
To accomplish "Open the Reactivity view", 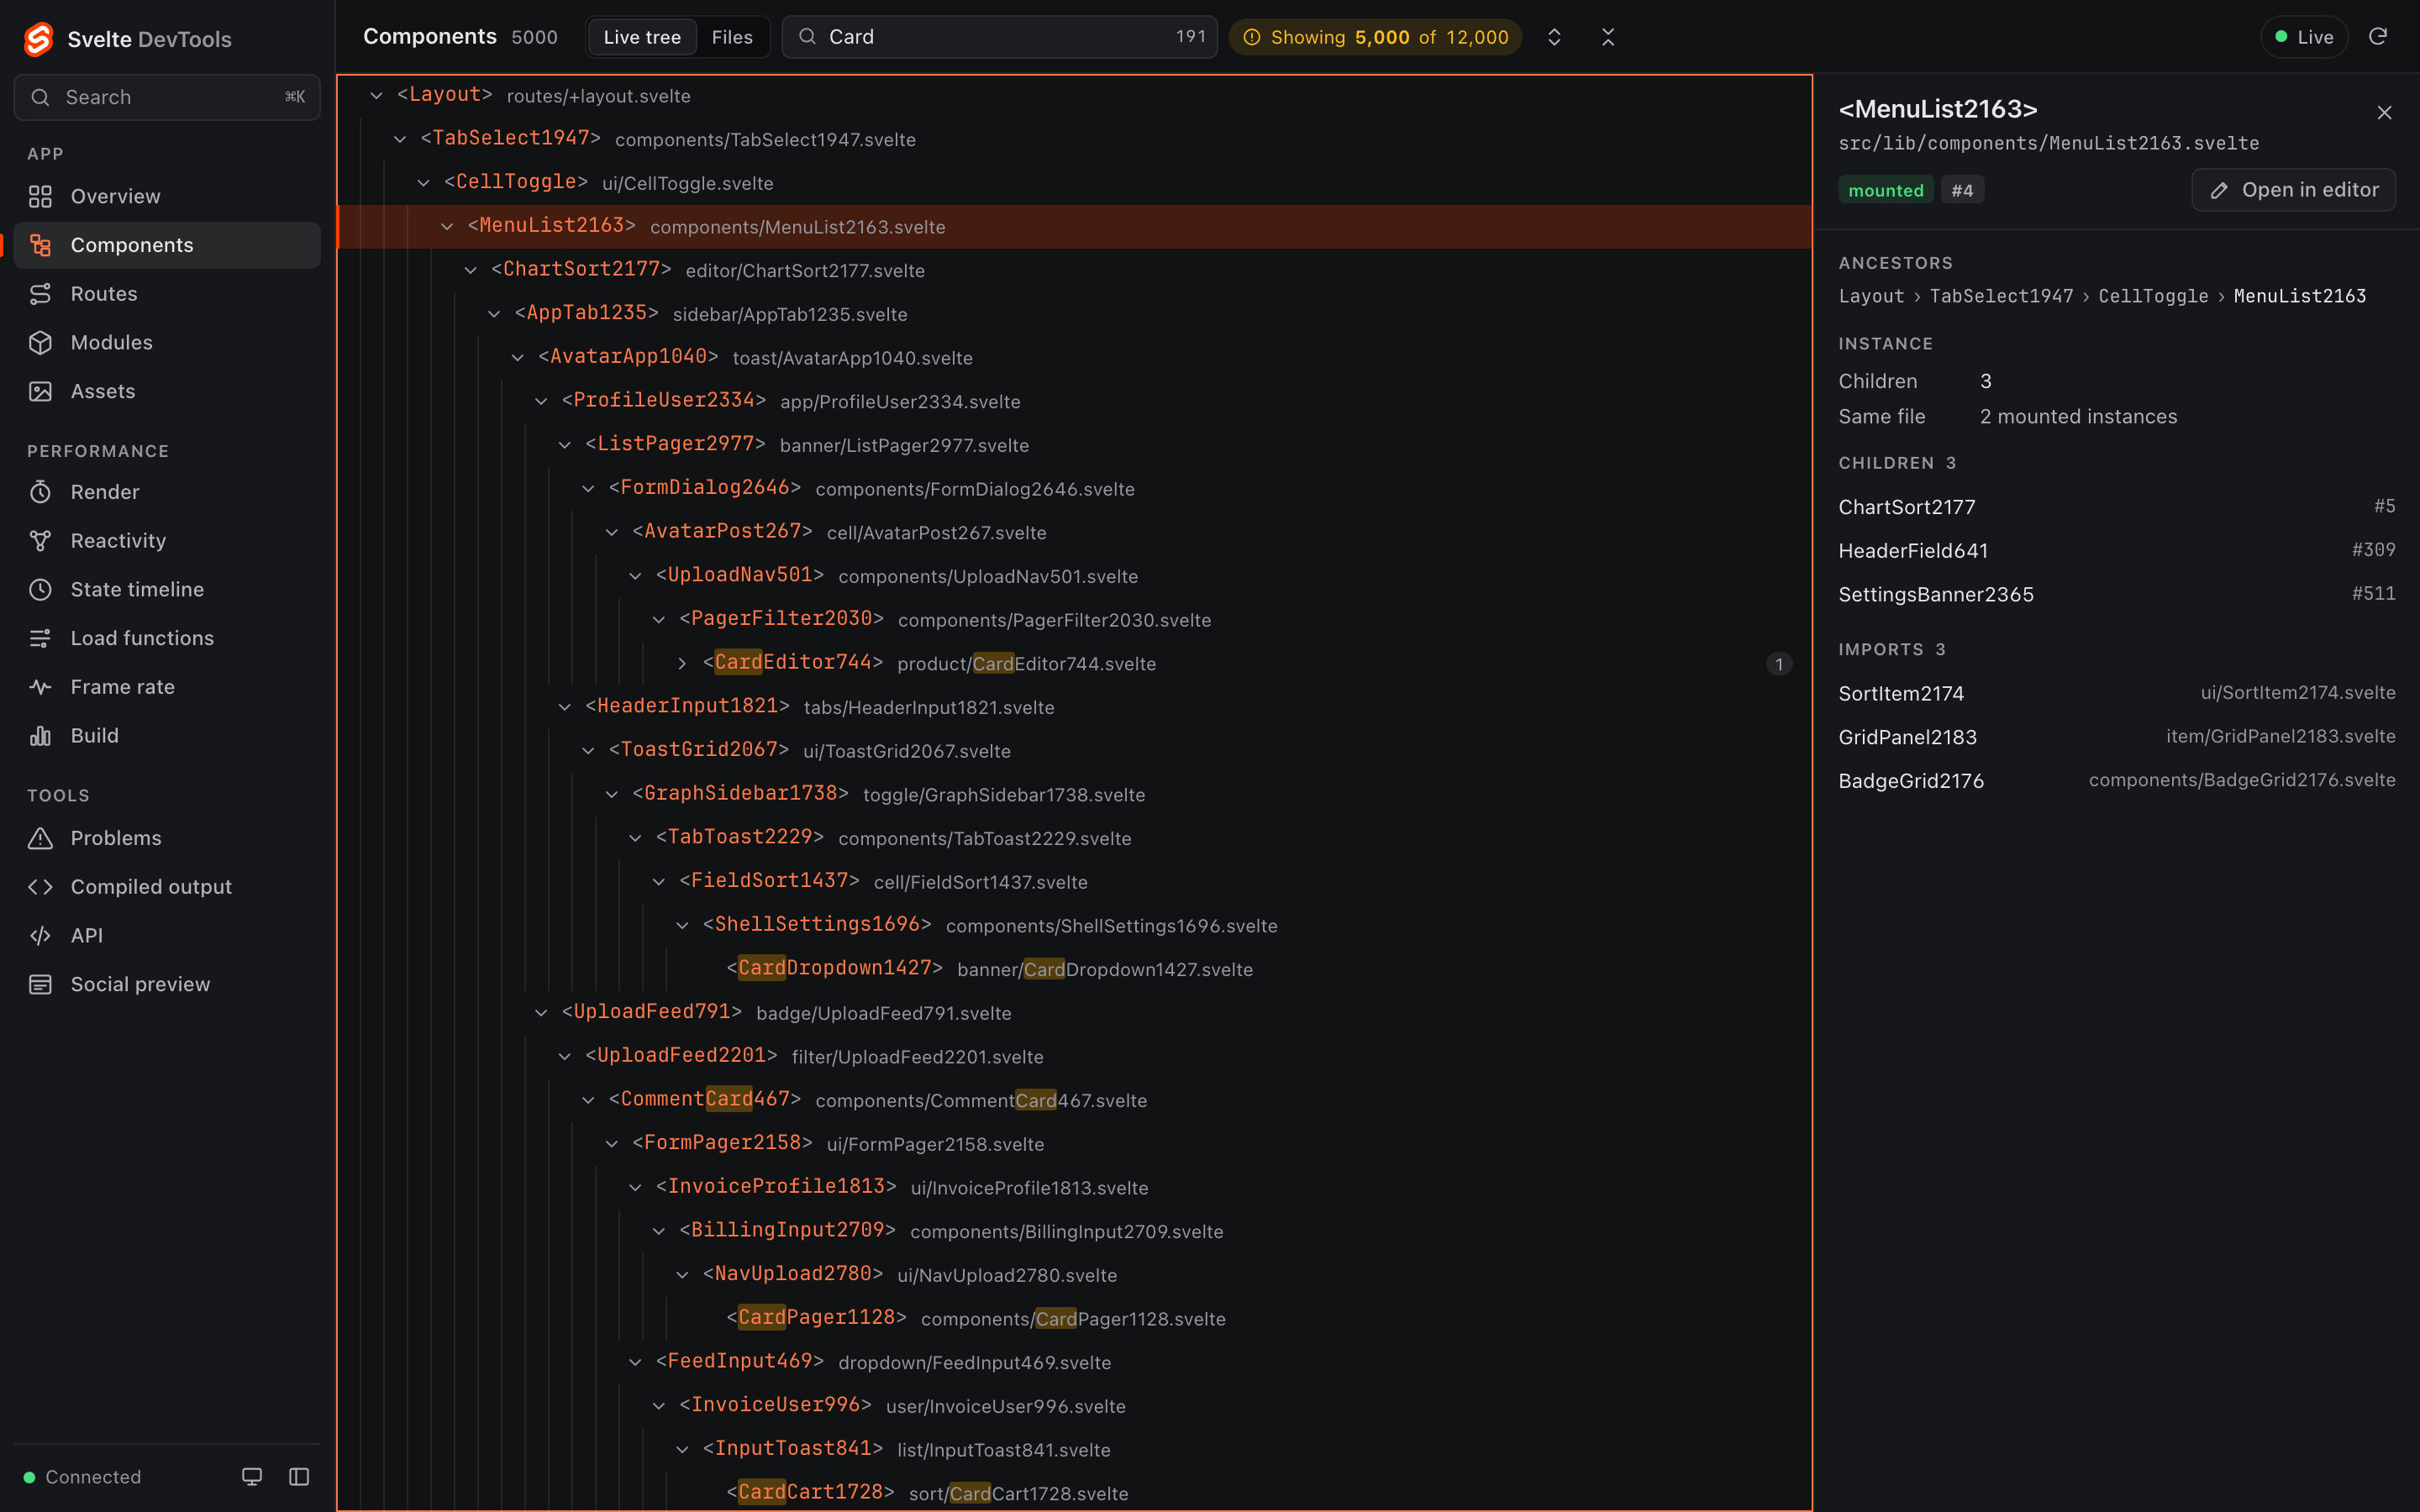I will point(167,541).
